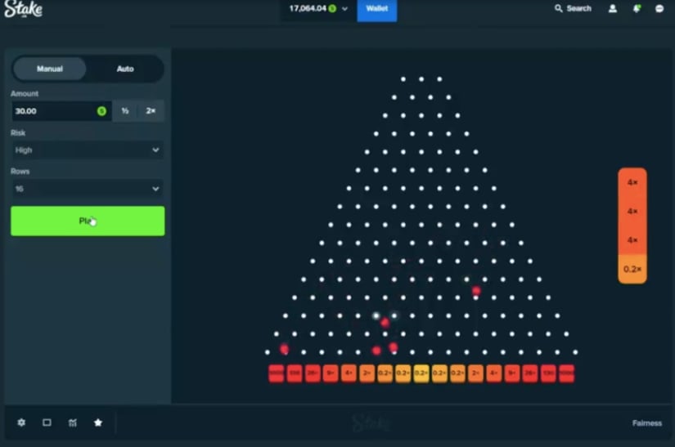
Task: Click the Stake logo
Action: [x=24, y=10]
